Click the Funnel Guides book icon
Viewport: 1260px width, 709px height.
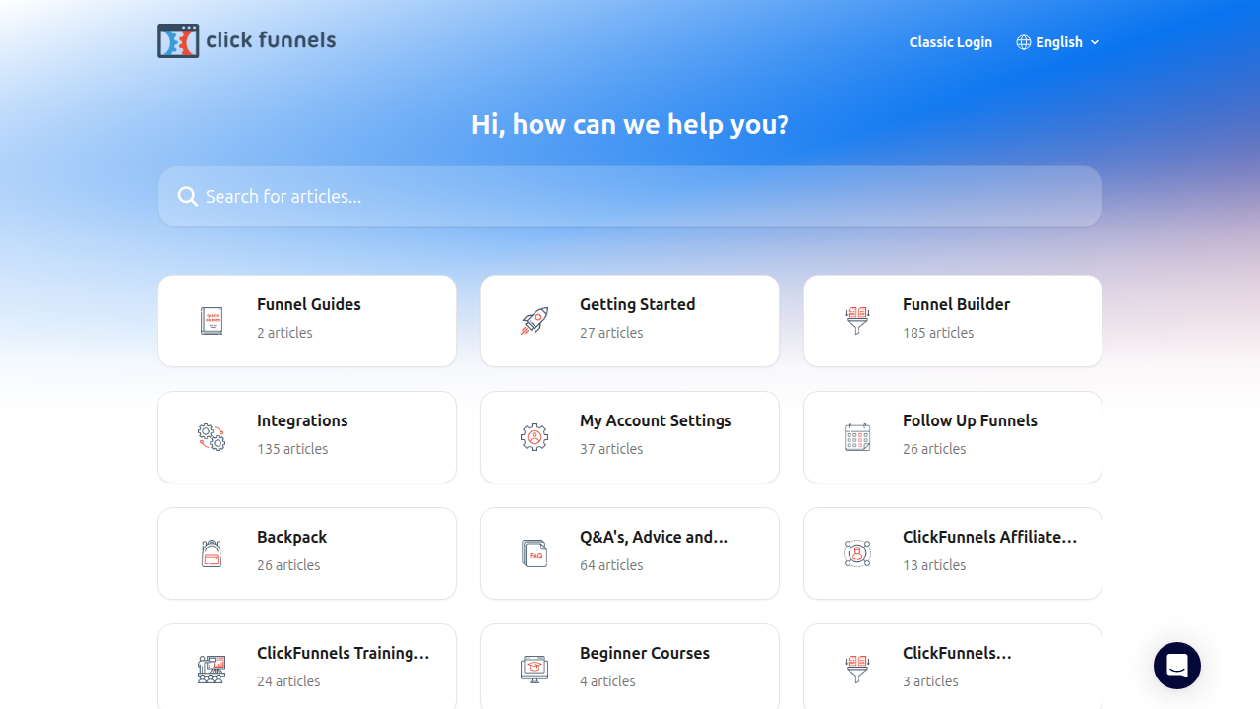pyautogui.click(x=212, y=321)
